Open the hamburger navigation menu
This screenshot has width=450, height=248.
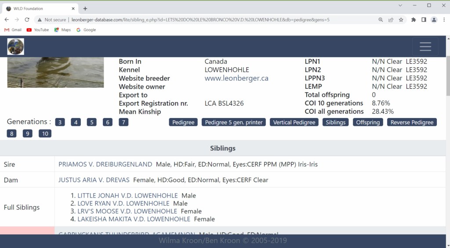click(x=425, y=47)
